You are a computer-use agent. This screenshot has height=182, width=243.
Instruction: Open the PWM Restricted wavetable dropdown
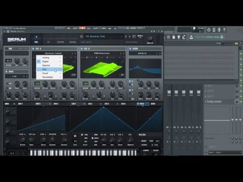[102, 54]
